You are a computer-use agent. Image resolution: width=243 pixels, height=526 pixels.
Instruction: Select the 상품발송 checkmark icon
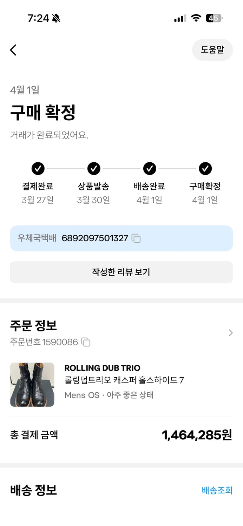tap(94, 169)
